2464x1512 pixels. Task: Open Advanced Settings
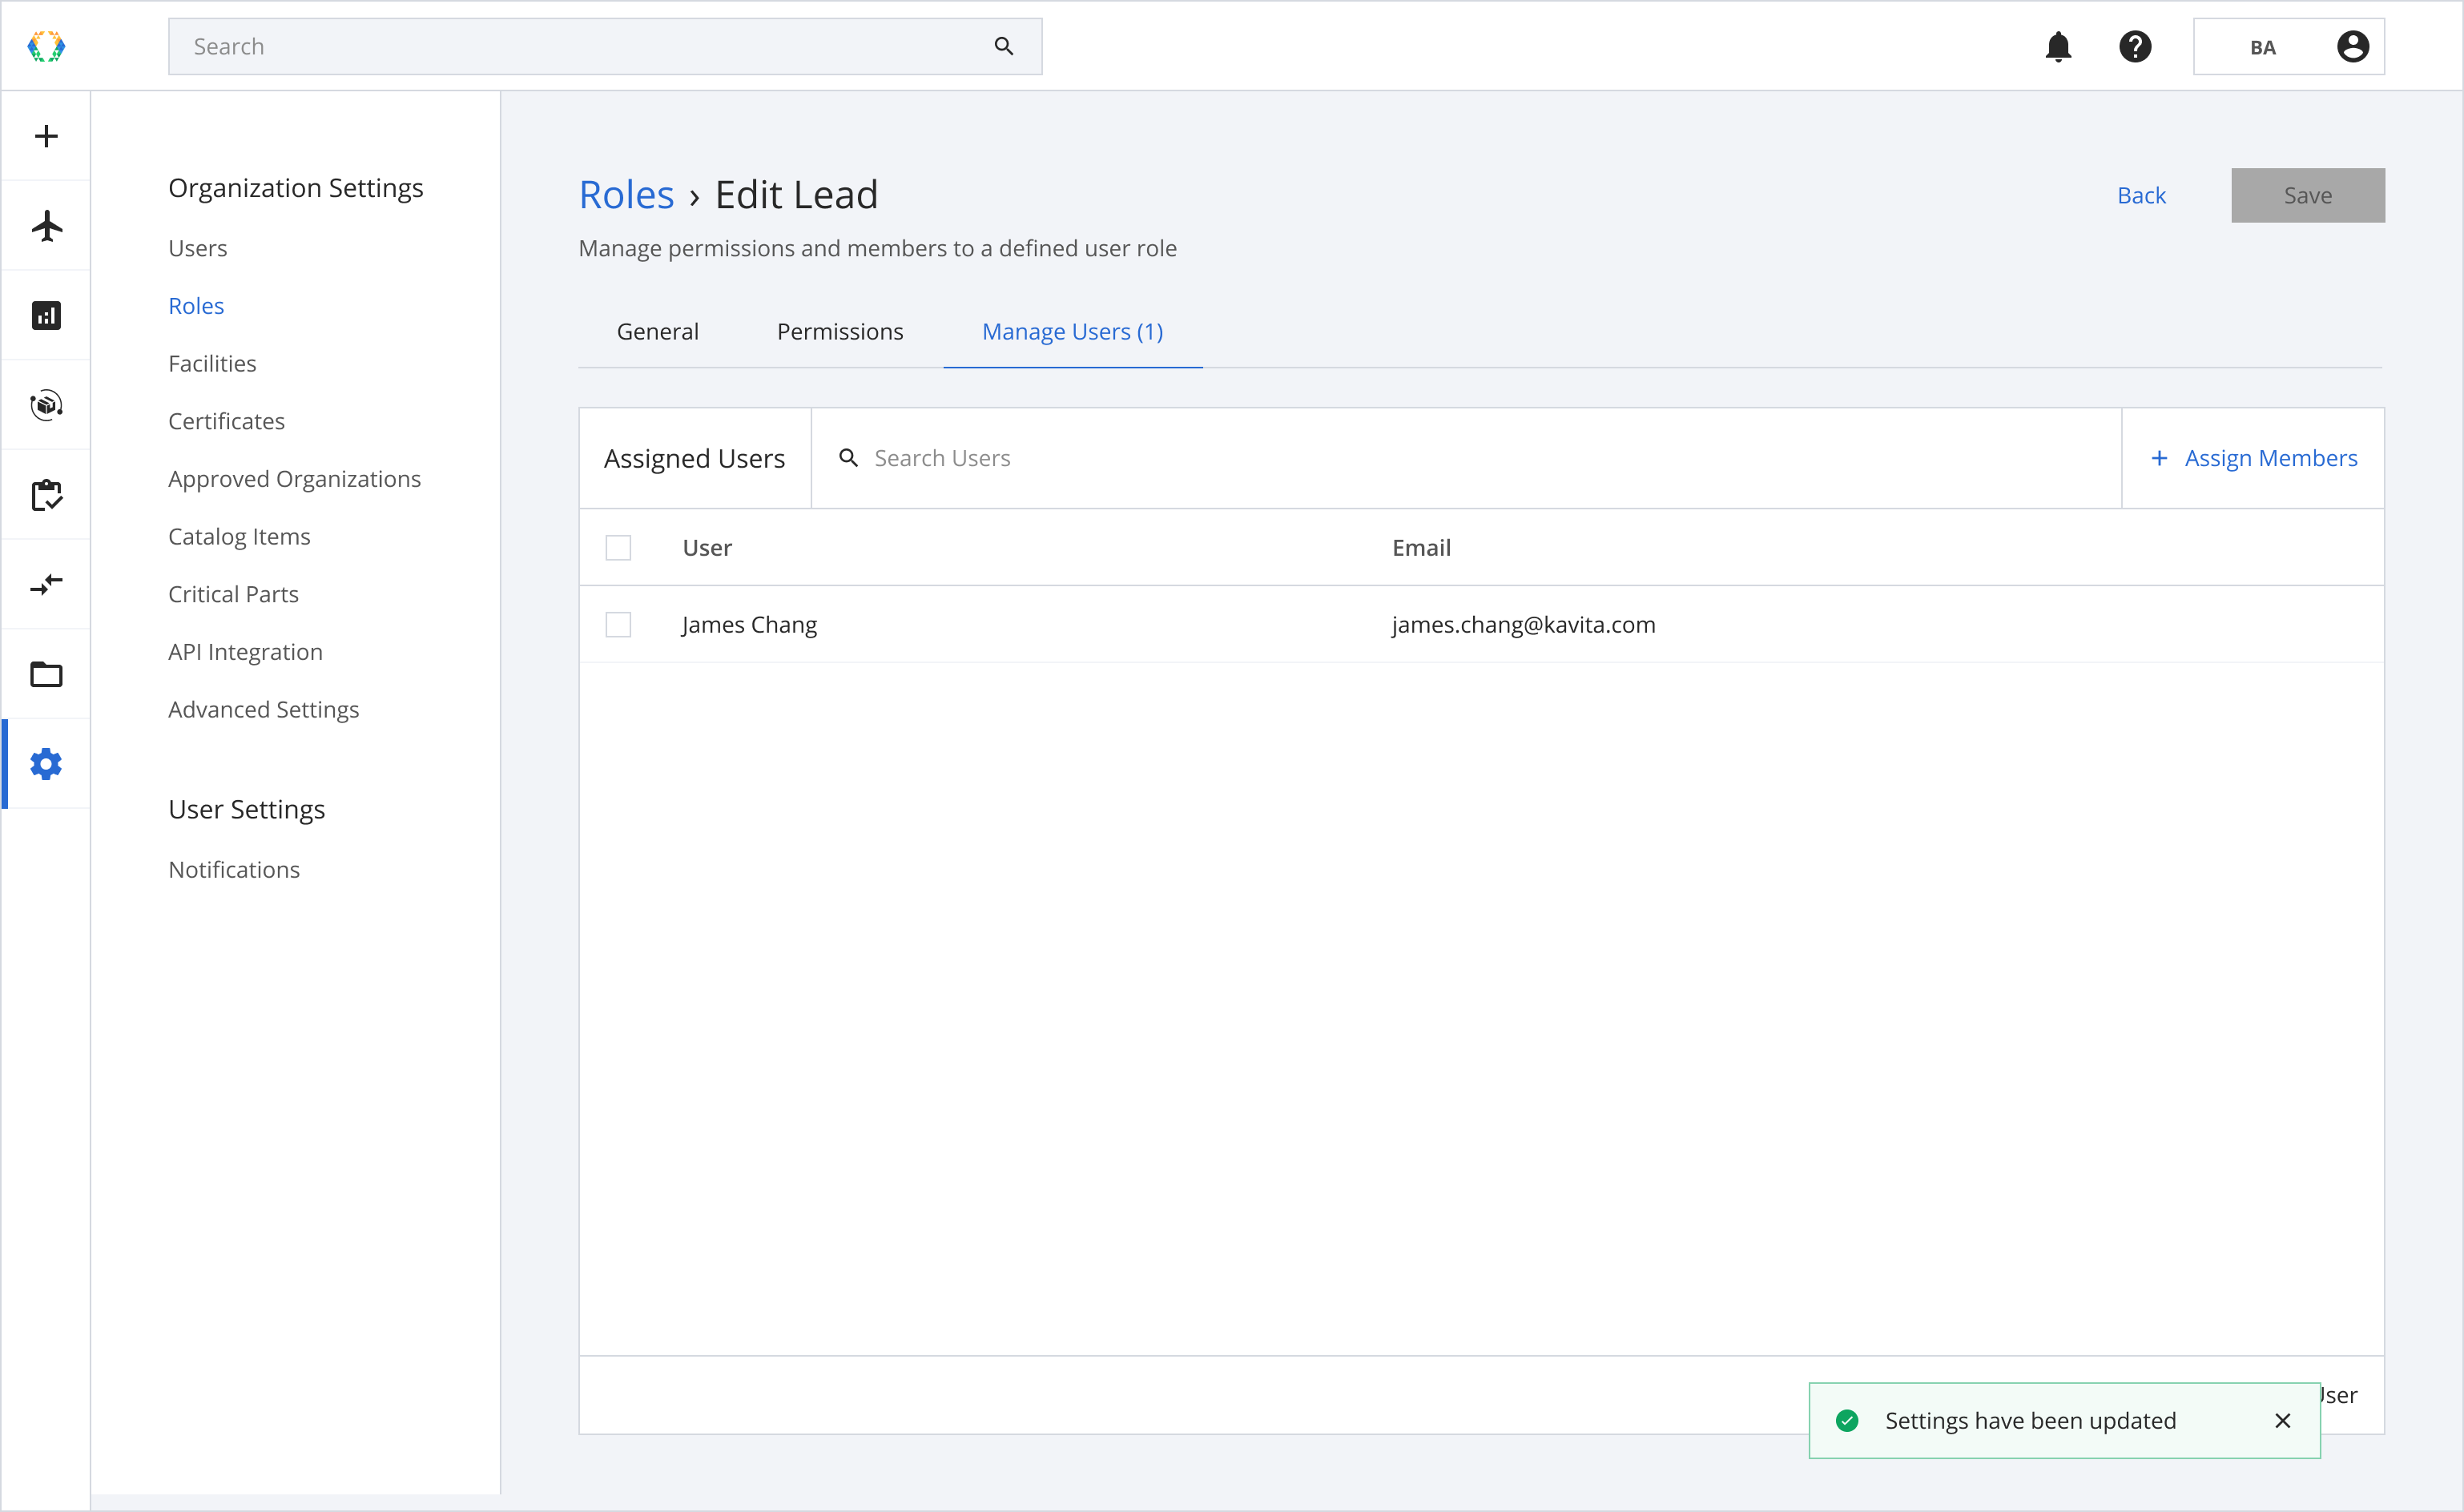pos(263,710)
